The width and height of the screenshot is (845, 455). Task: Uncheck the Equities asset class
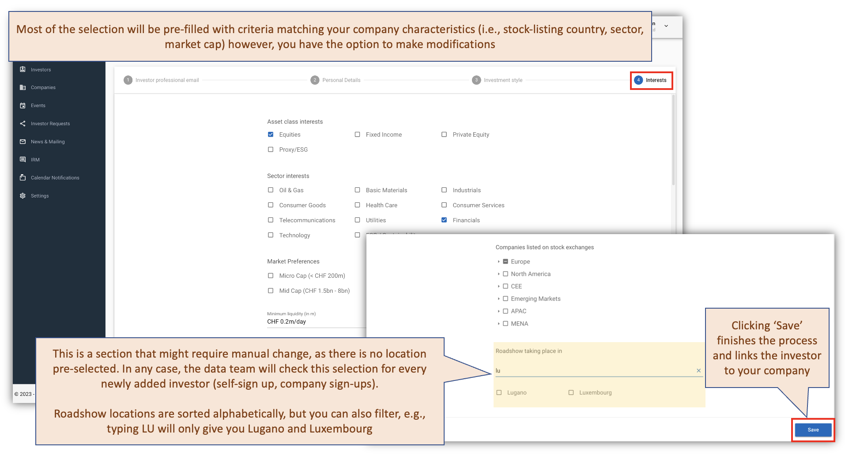coord(271,134)
